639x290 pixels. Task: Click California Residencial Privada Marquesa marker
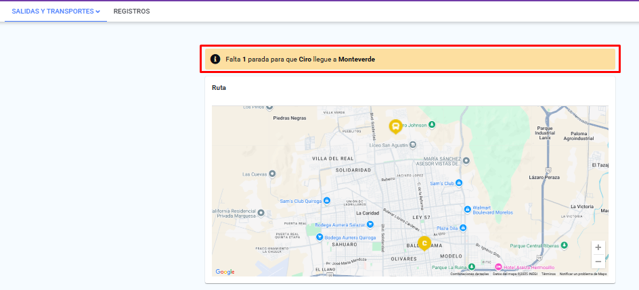pos(261,213)
